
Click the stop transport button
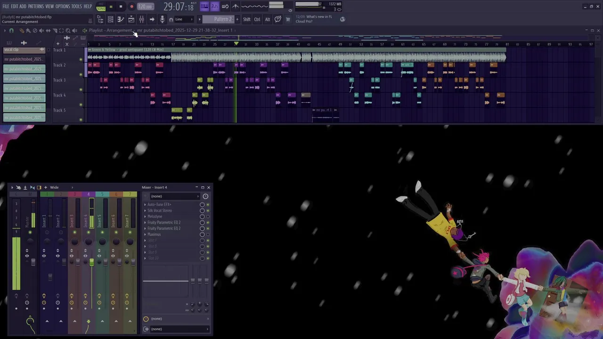pos(121,7)
